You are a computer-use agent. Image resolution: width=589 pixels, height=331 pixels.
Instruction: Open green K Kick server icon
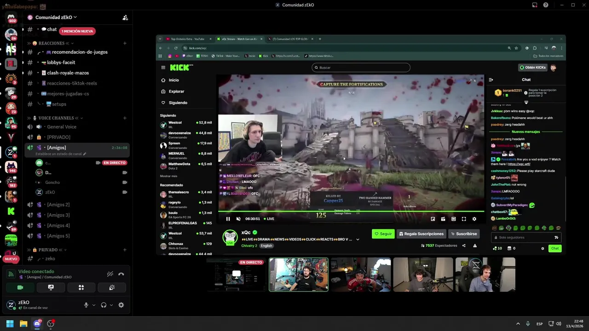tap(11, 211)
